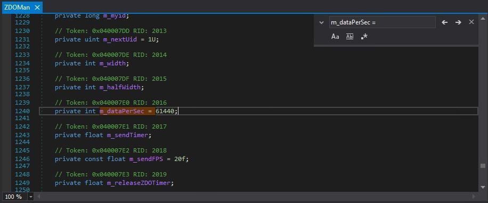
Task: Click the comment Token: 0x040007DD RID: 2013
Action: tap(110, 31)
